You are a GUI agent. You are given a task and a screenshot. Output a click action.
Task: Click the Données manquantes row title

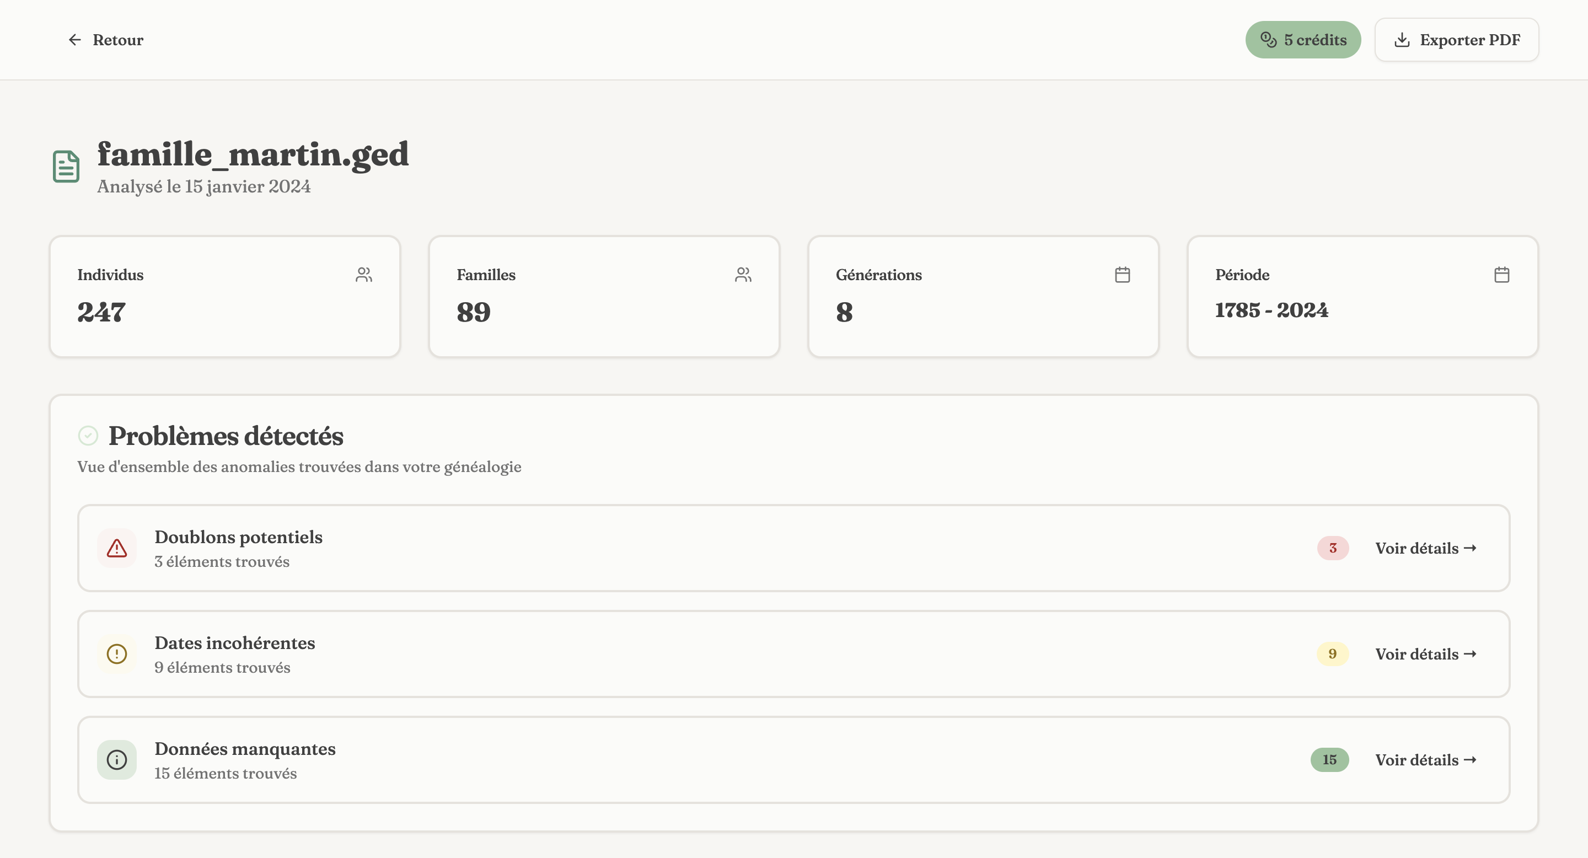coord(245,749)
